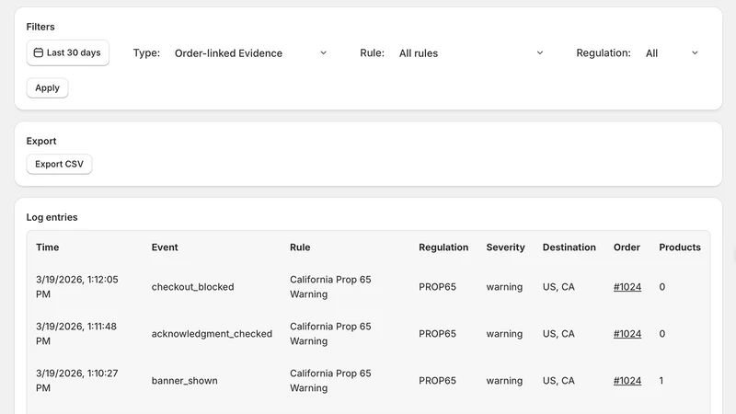This screenshot has width=736, height=414.
Task: Open order #1024 link in checkout_blocked row
Action: click(627, 287)
